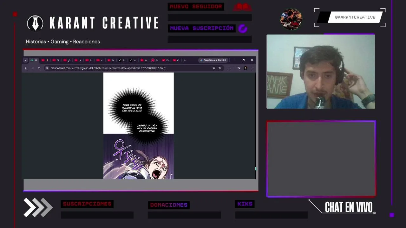The width and height of the screenshot is (406, 228).
Task: Close the active manhwaweb tab
Action: tap(36, 60)
